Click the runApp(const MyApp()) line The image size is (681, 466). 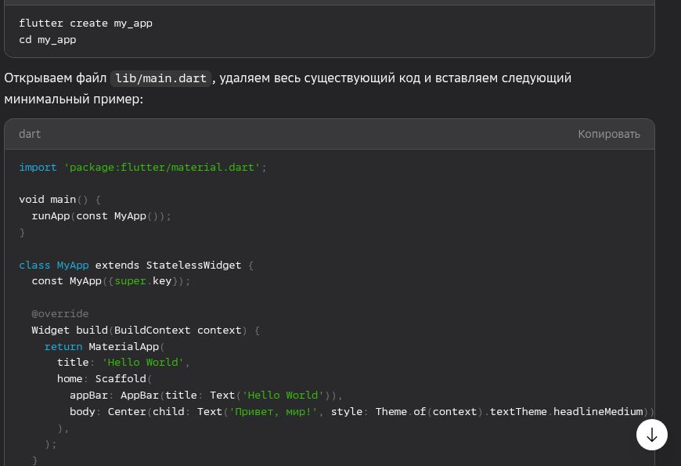101,215
